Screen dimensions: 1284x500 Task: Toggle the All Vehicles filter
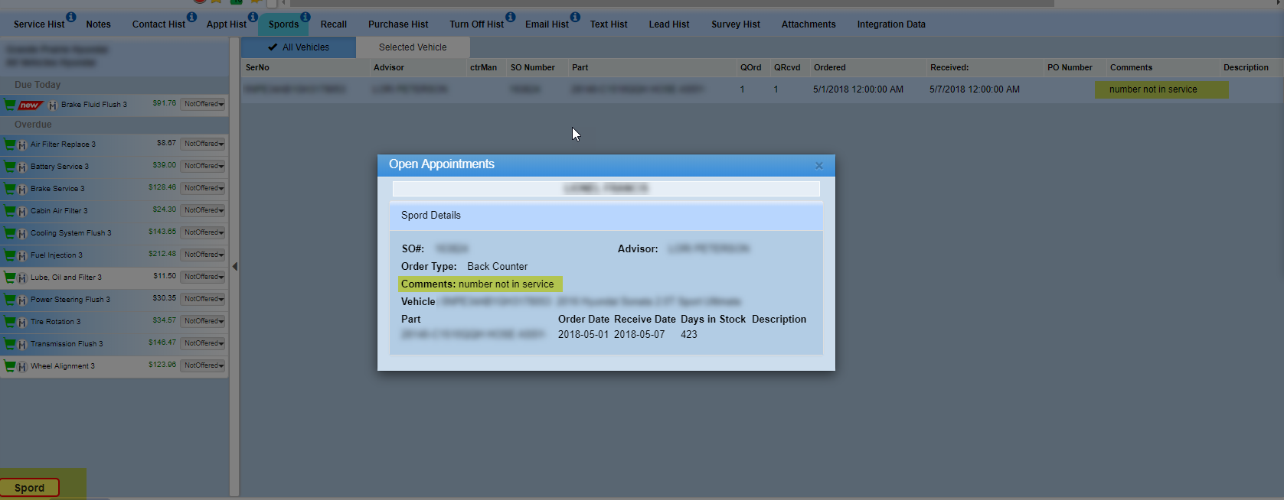299,47
